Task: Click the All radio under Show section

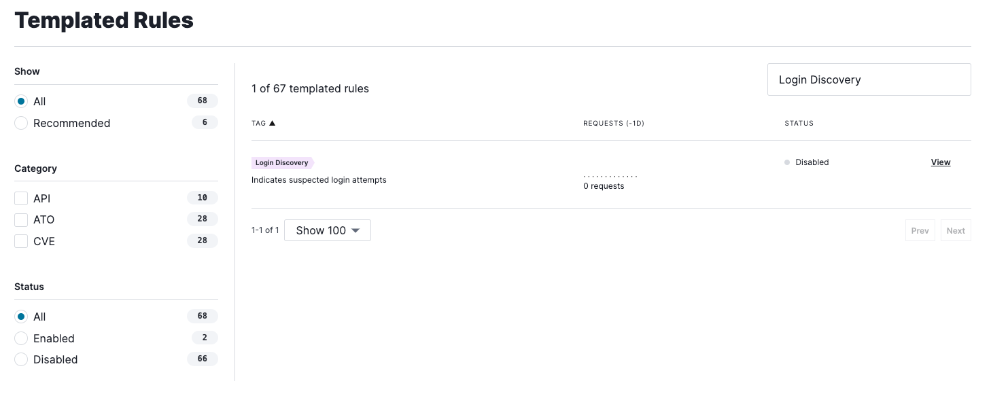Action: tap(21, 101)
